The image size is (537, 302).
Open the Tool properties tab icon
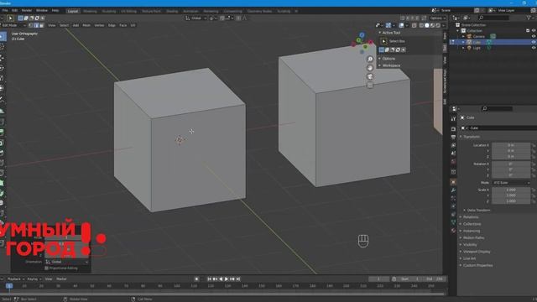tap(453, 119)
